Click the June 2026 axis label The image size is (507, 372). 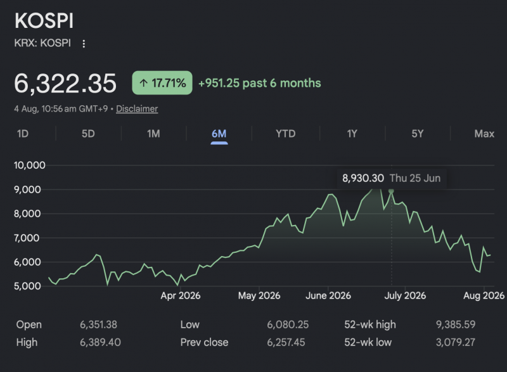point(328,296)
